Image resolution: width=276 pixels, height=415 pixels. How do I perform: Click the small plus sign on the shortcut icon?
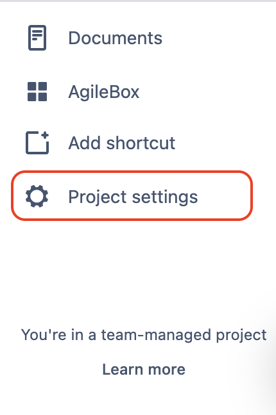[x=45, y=135]
